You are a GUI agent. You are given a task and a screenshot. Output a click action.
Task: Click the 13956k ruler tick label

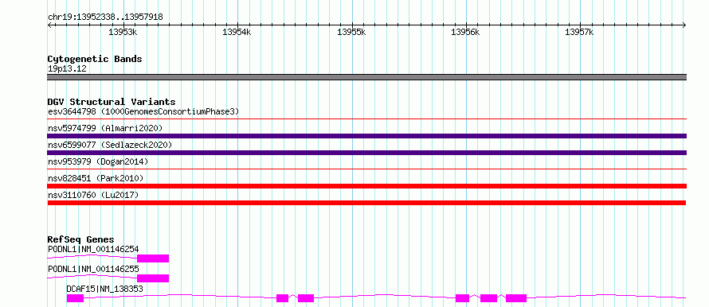point(465,32)
